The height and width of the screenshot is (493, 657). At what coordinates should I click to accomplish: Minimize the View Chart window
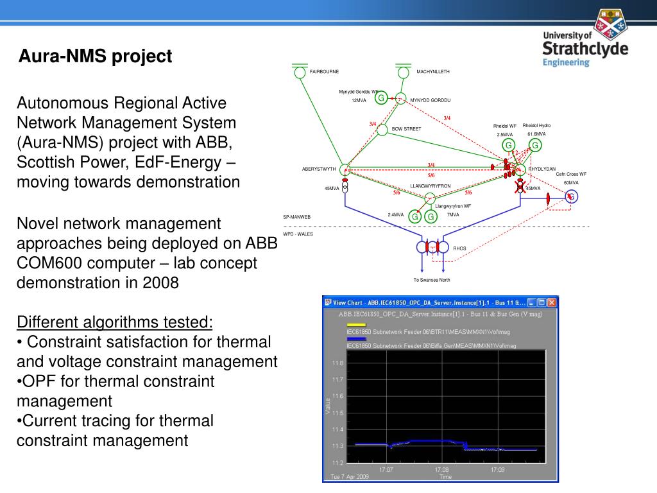click(x=531, y=302)
